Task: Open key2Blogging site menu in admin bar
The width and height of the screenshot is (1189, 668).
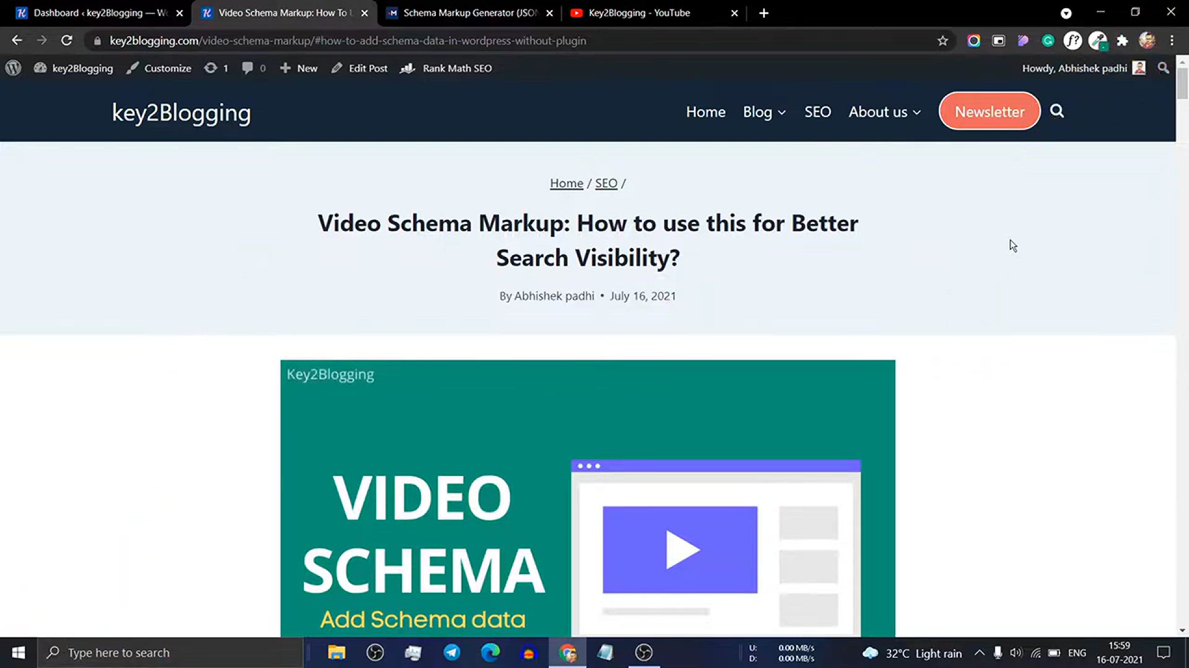Action: pos(74,68)
